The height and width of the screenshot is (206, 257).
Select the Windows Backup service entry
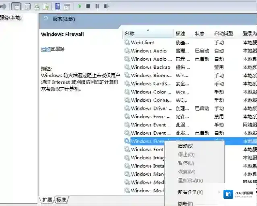click(x=150, y=67)
